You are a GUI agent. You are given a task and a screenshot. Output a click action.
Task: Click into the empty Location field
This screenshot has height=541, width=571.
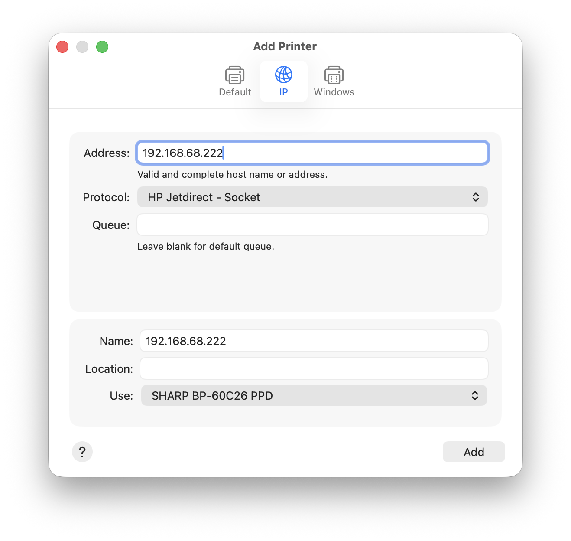(314, 369)
